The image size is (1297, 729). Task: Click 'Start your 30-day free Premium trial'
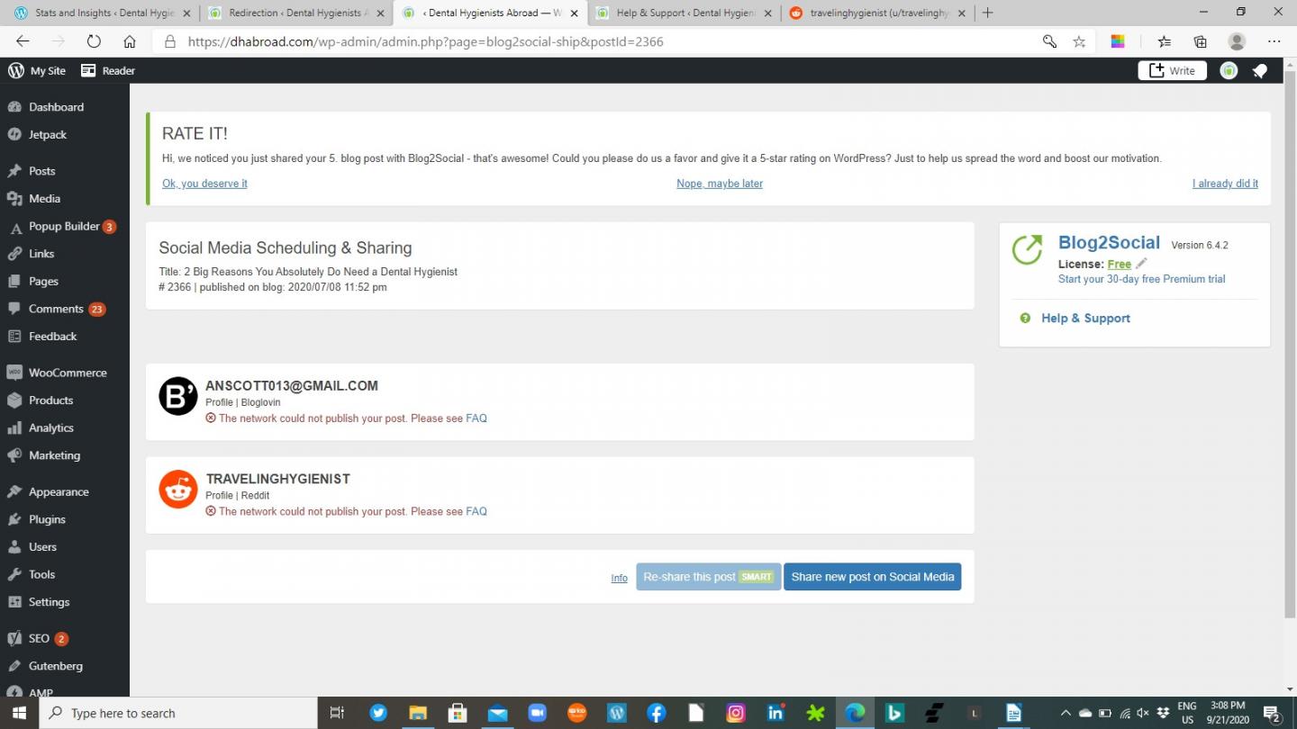pyautogui.click(x=1141, y=279)
